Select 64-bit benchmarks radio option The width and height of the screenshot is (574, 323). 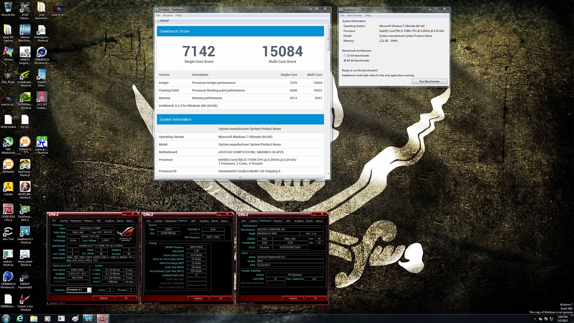(345, 61)
